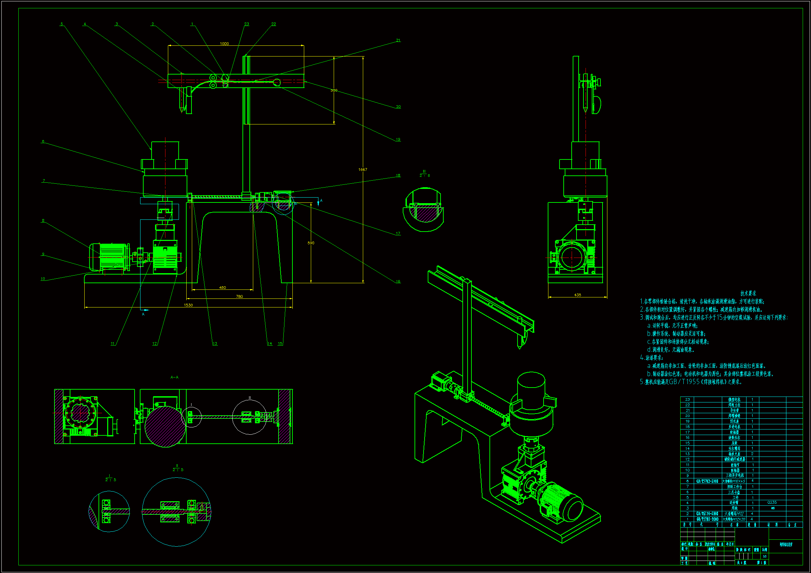Click part callout number 12
The height and width of the screenshot is (573, 811).
pos(154,344)
